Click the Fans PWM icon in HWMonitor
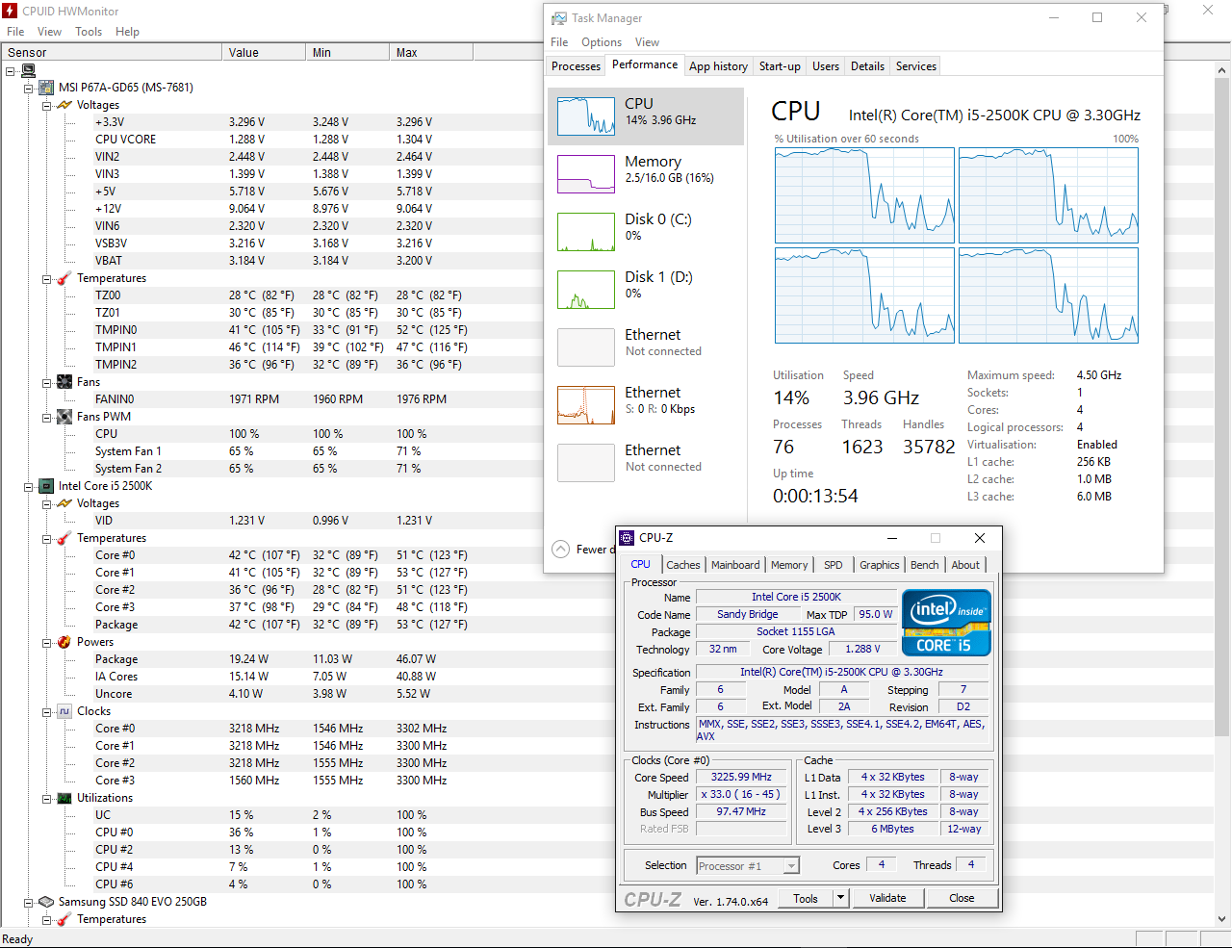Image resolution: width=1232 pixels, height=948 pixels. [64, 417]
